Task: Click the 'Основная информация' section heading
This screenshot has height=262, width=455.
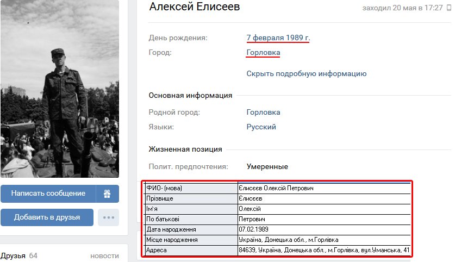Action: (190, 96)
